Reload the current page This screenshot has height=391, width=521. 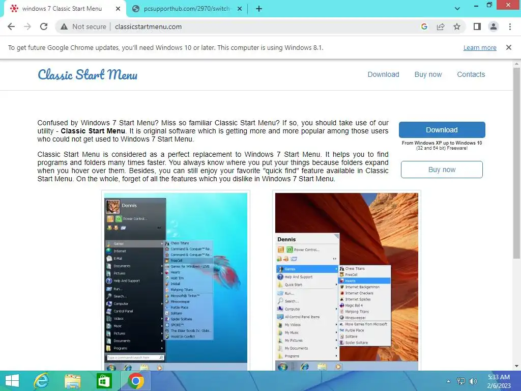click(x=44, y=26)
